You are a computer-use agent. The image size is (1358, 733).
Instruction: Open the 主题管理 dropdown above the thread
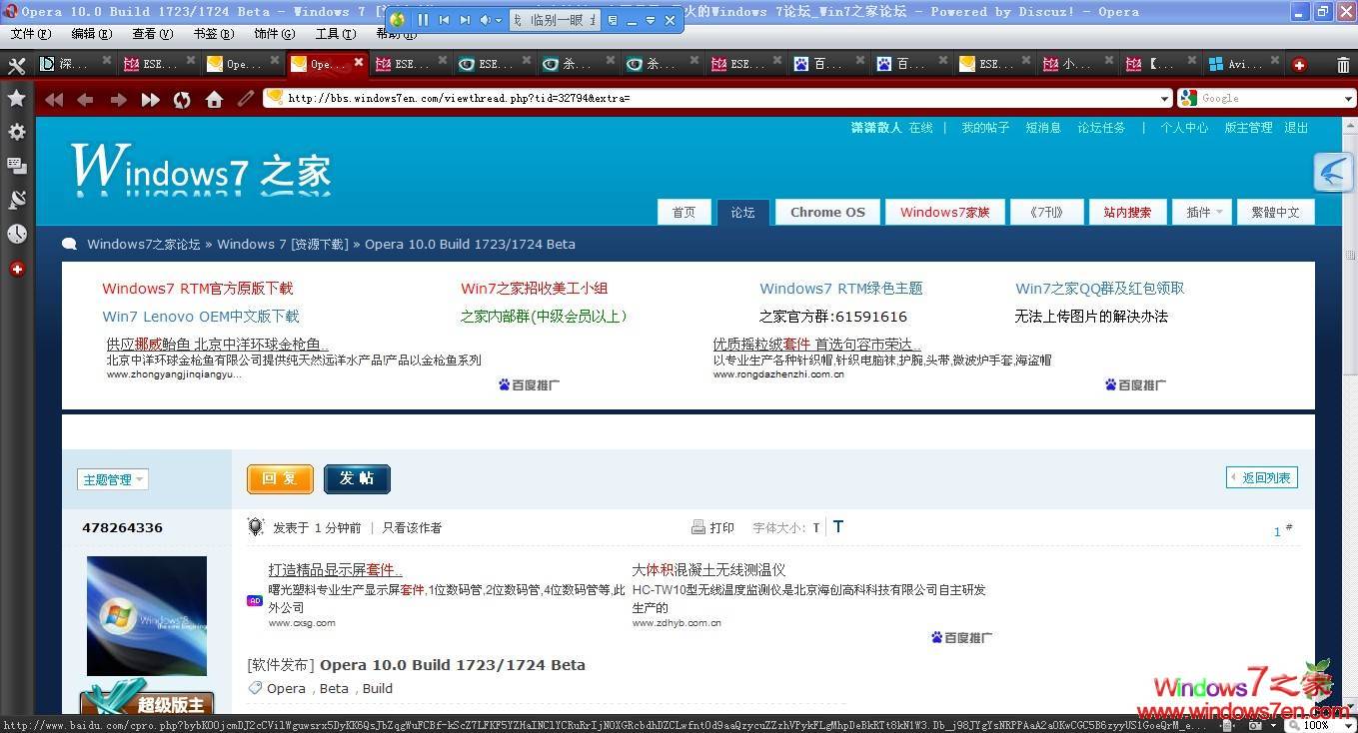112,478
